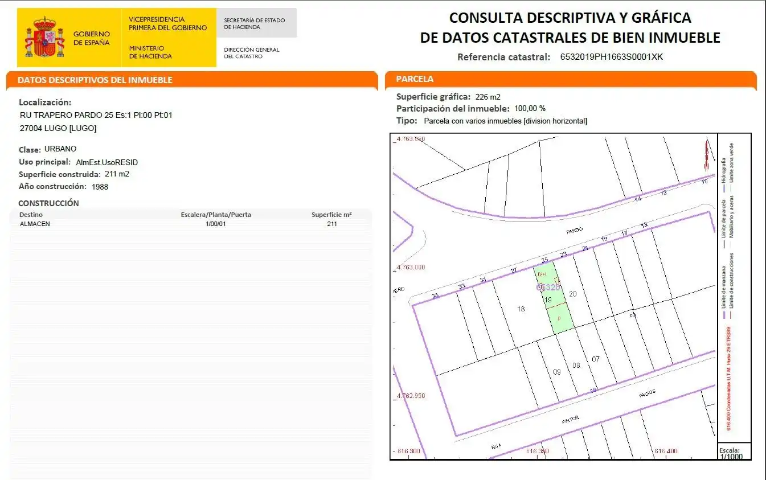Click the 'Tipo:' label
The image size is (766, 480).
pyautogui.click(x=407, y=121)
